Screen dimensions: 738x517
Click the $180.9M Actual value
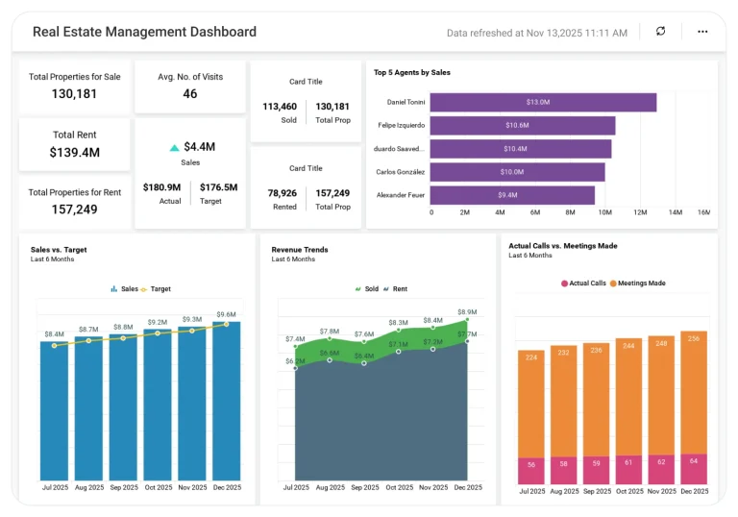tap(161, 187)
